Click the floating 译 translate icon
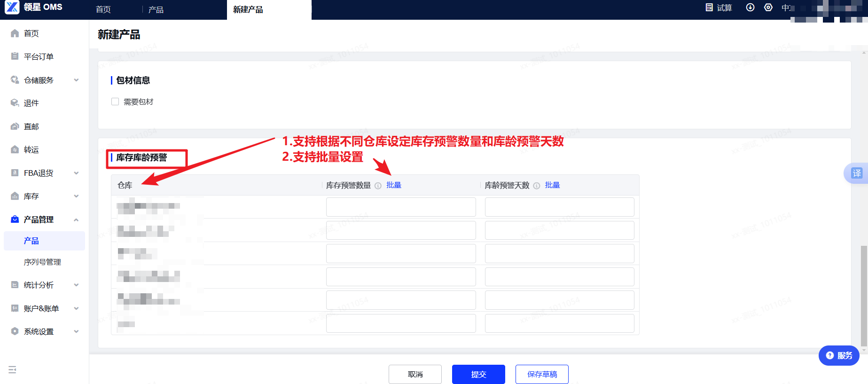The image size is (868, 384). [x=857, y=173]
